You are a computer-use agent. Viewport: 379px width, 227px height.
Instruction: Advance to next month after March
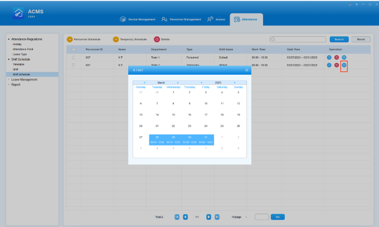(x=177, y=83)
